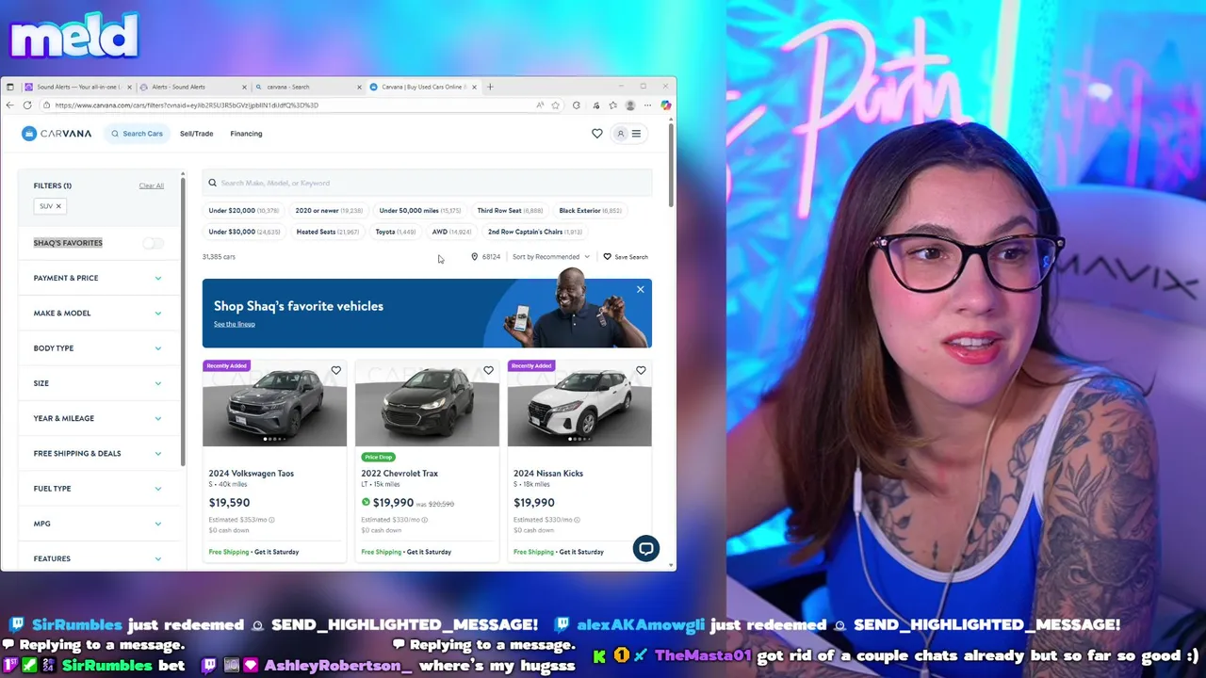
Task: Close the carvana - Search tab
Action: pyautogui.click(x=358, y=87)
